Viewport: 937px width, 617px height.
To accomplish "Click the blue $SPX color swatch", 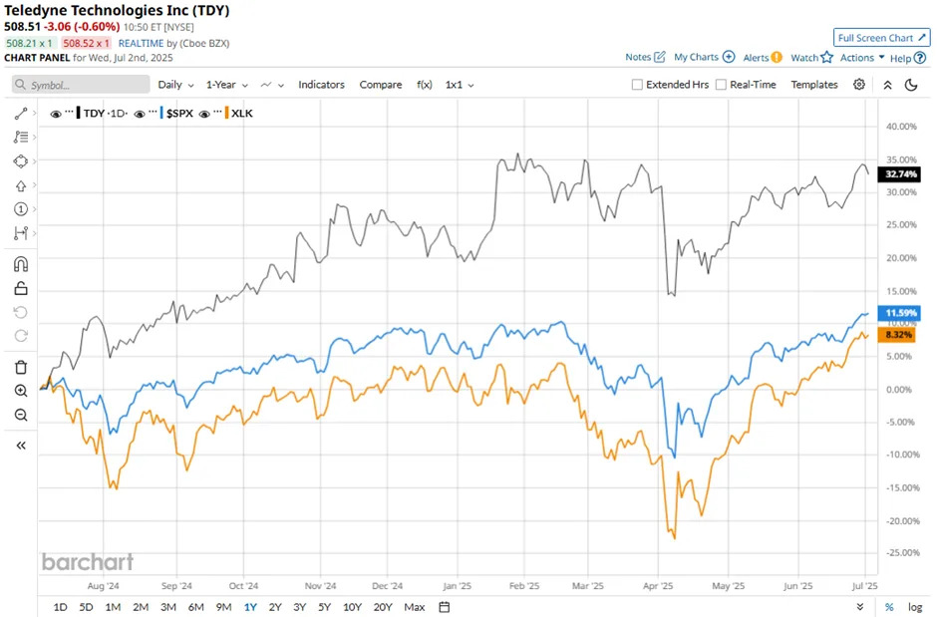I will 161,113.
